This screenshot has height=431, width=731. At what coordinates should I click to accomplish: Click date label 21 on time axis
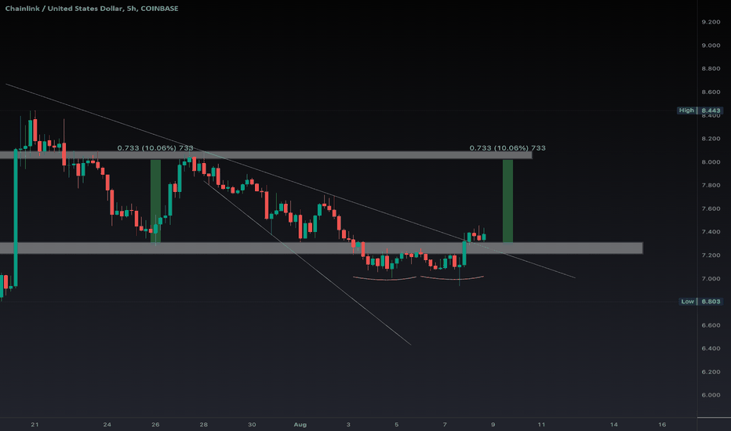pos(35,425)
